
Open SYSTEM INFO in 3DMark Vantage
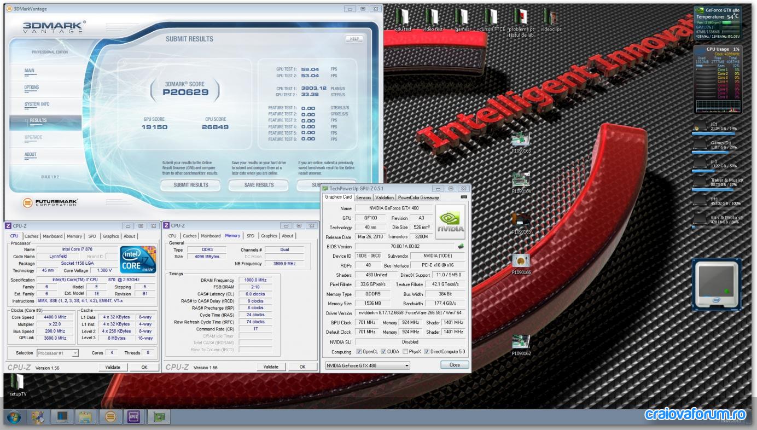click(37, 104)
